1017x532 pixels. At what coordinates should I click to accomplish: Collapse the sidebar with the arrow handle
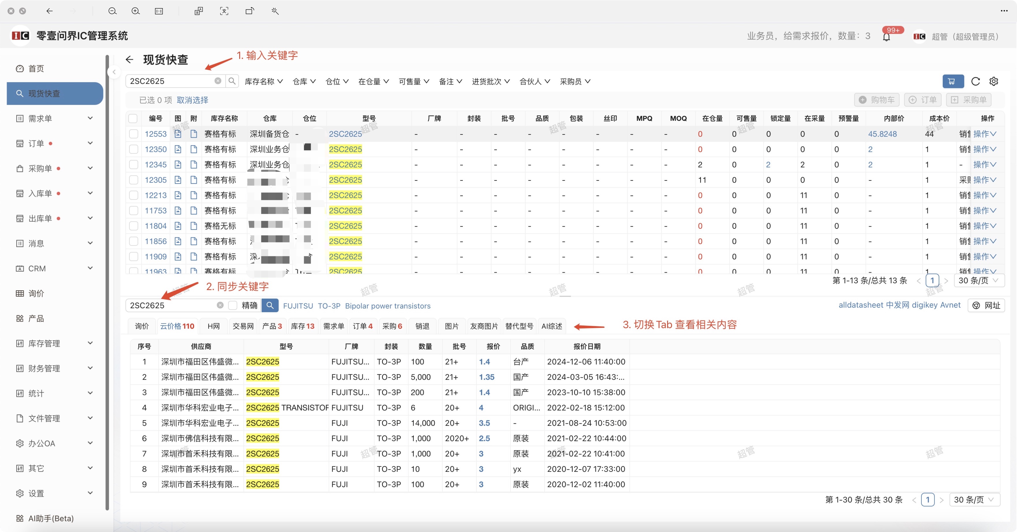coord(114,72)
